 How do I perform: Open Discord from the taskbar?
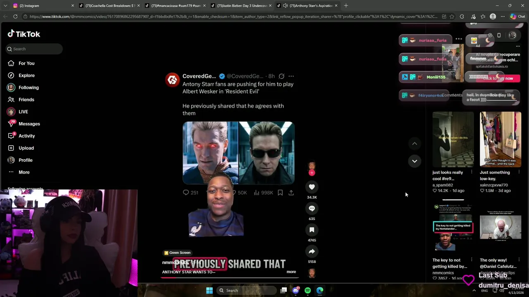295,290
